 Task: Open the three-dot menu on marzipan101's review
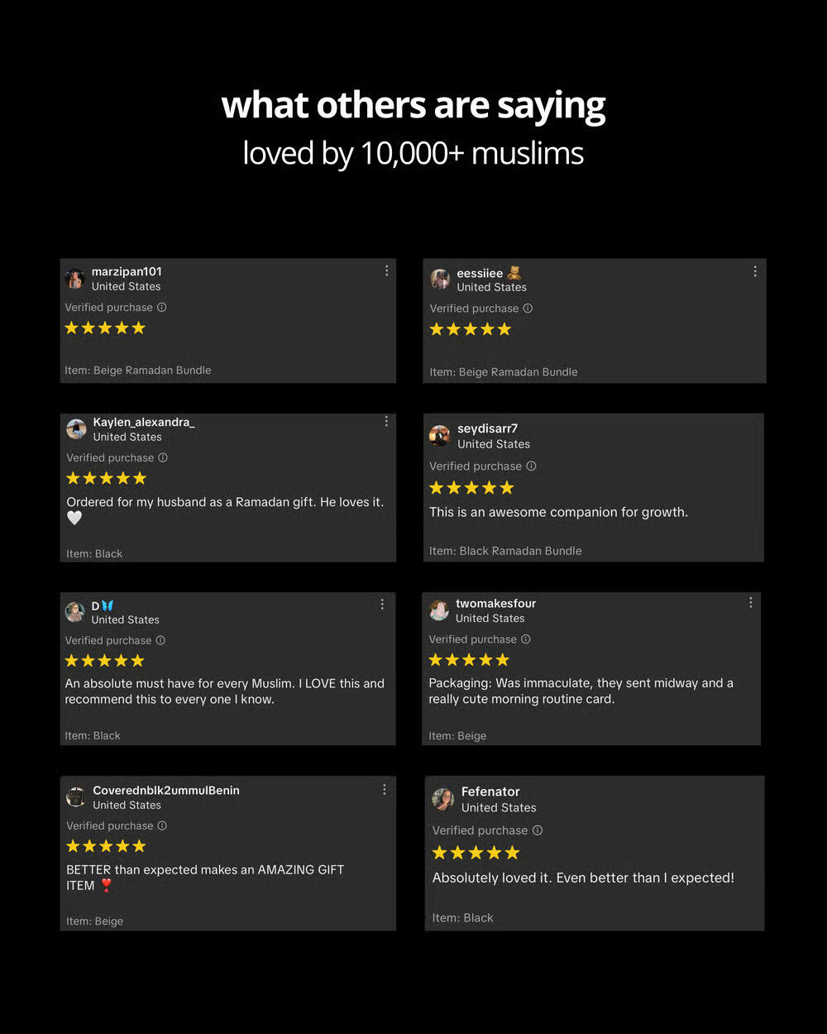[386, 271]
